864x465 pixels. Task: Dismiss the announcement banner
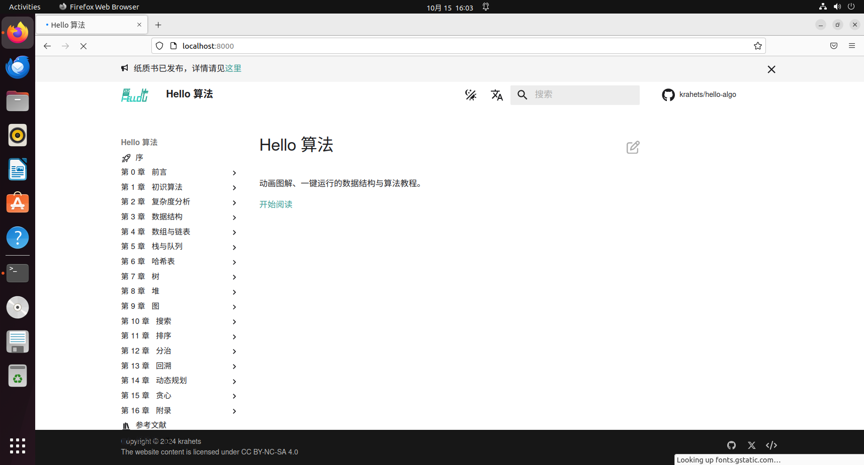771,69
